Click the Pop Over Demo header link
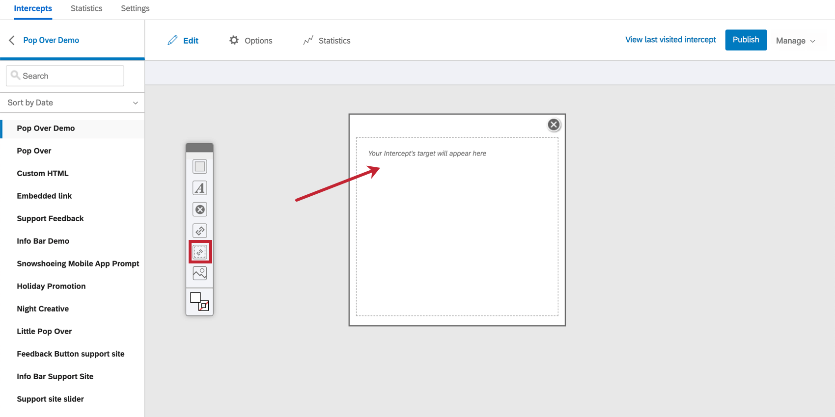Viewport: 835px width, 417px height. [x=51, y=40]
